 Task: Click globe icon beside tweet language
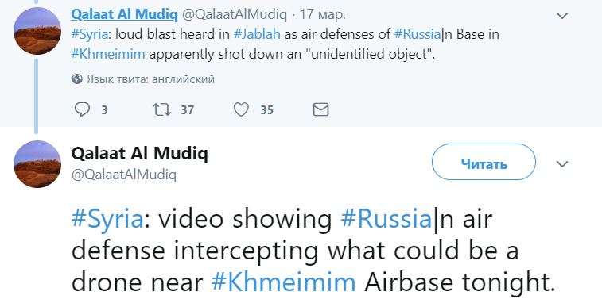77,79
